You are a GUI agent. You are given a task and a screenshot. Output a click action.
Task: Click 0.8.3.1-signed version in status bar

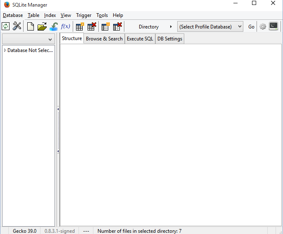point(59,231)
